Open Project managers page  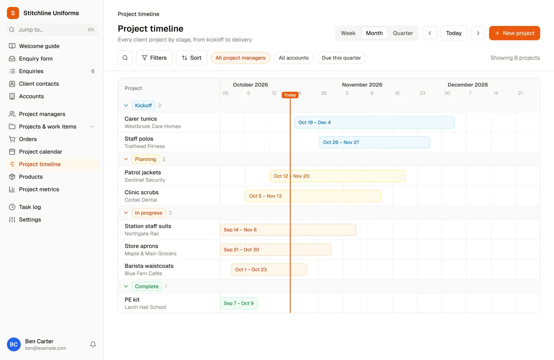point(52,114)
